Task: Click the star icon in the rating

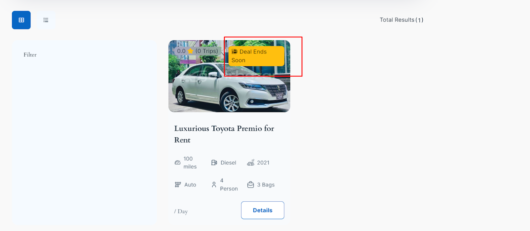Action: 190,51
